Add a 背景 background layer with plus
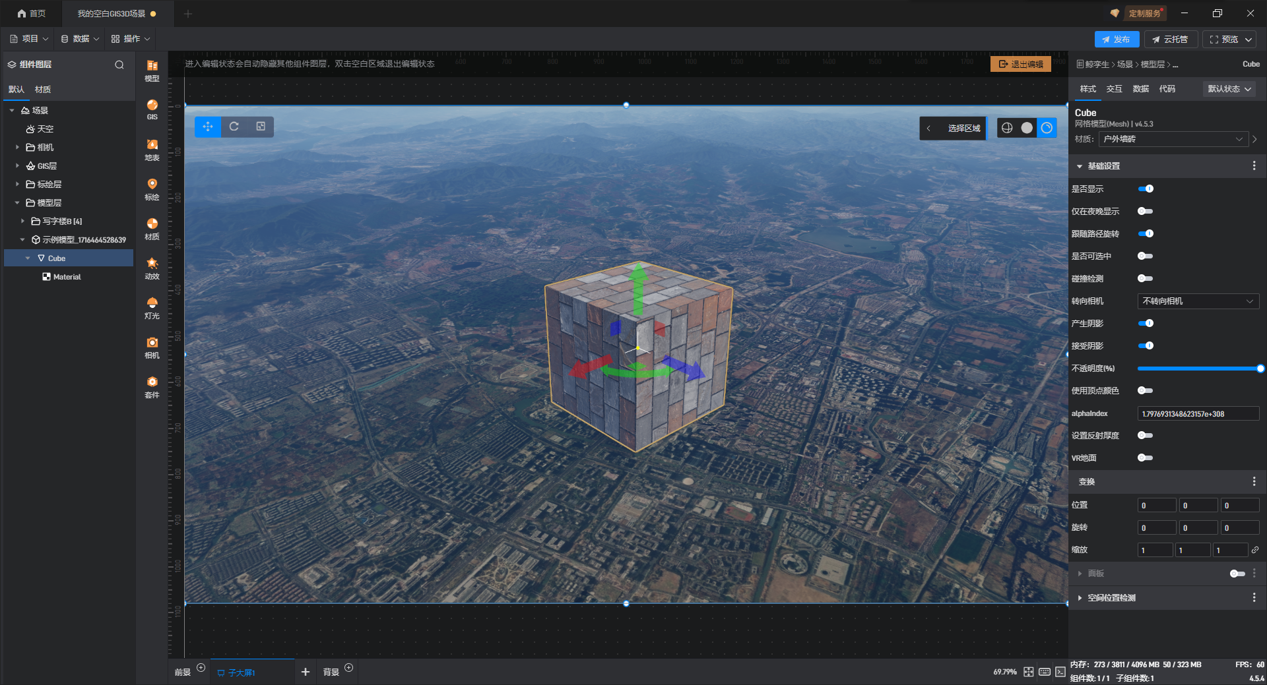 pyautogui.click(x=349, y=668)
